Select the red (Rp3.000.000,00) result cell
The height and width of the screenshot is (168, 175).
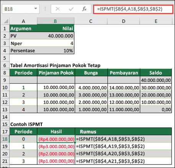56,146
